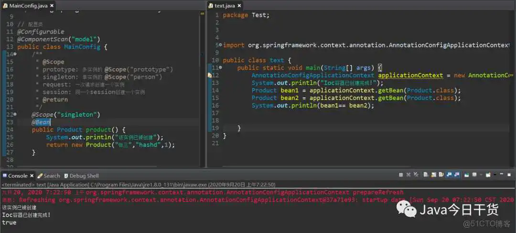516x233 pixels.
Task: Click 'package Test;' line in text.java
Action: click(246, 15)
